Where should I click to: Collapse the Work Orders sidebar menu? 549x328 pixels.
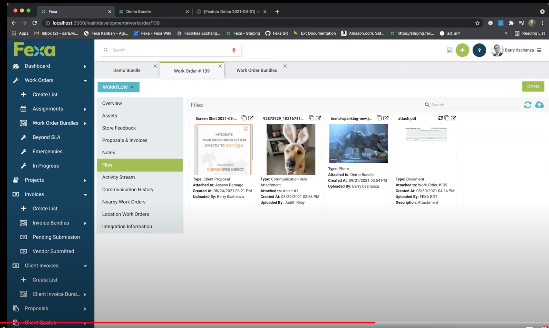tap(85, 80)
